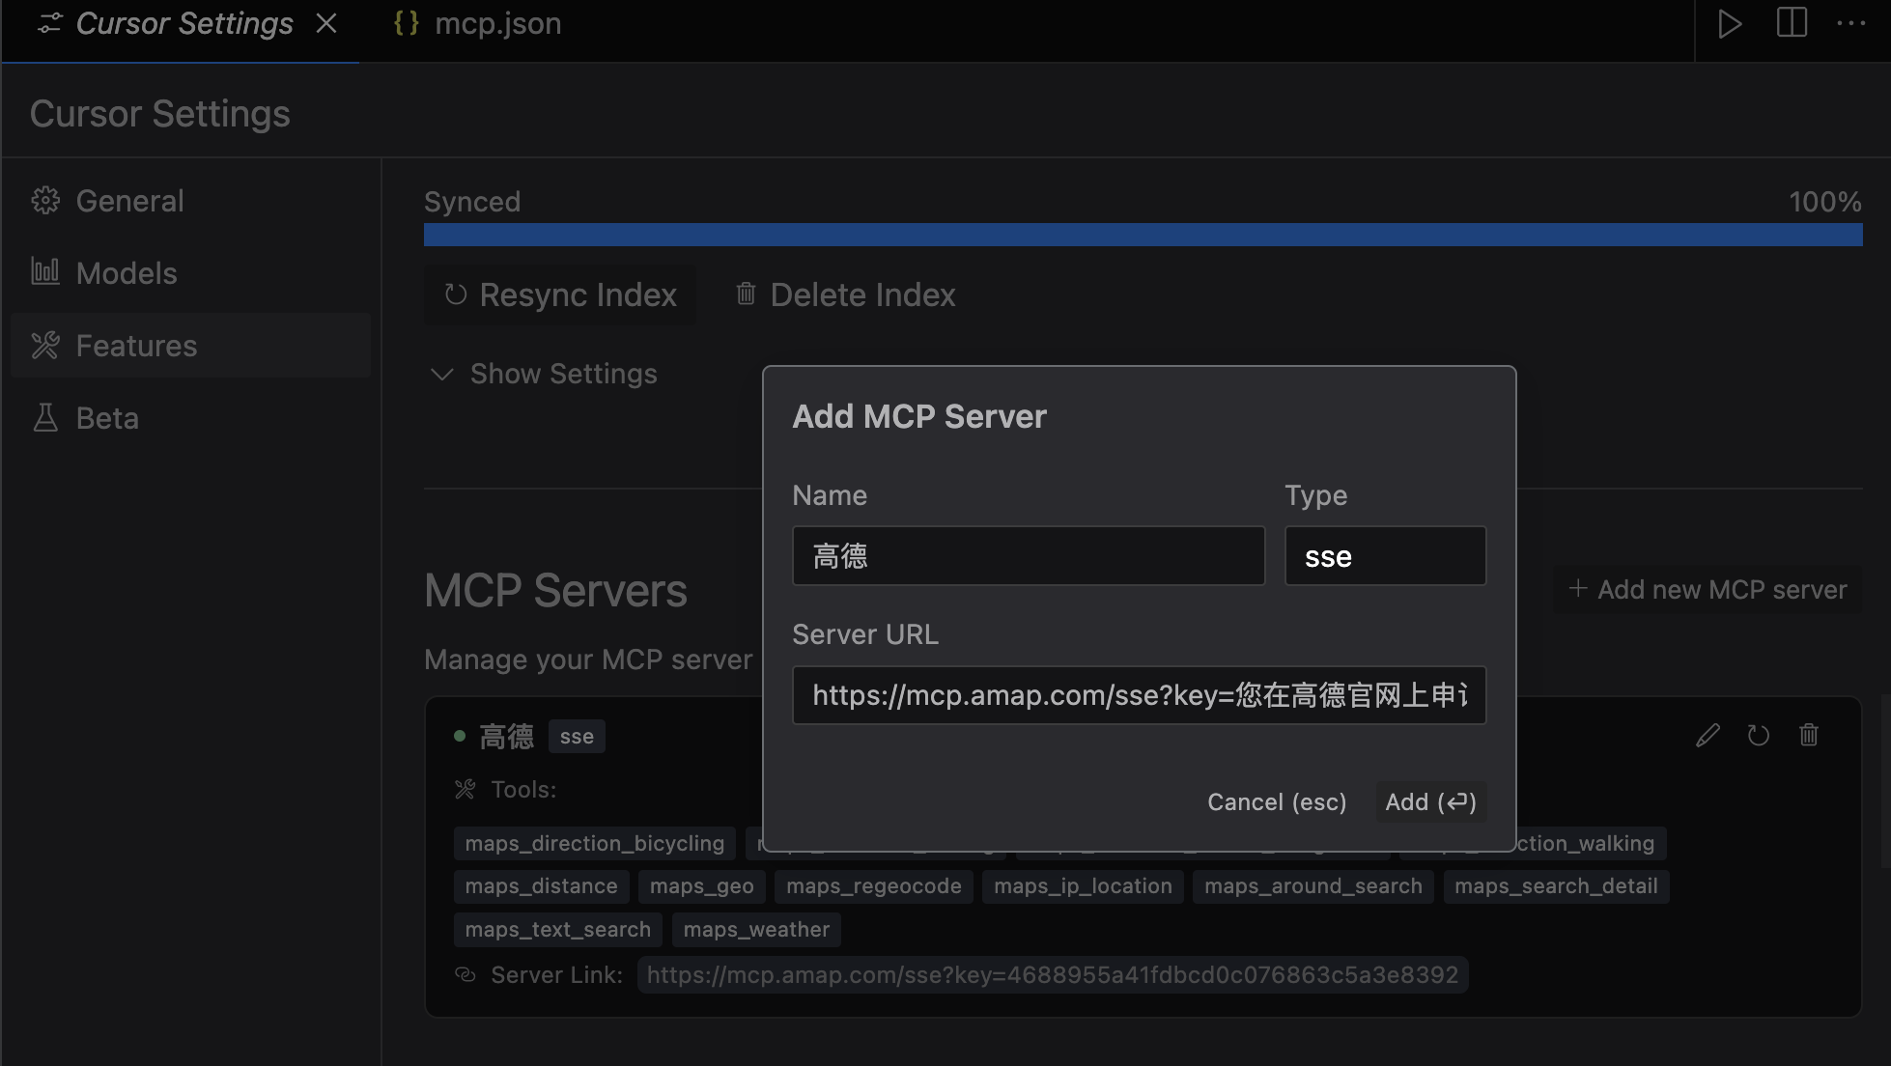The height and width of the screenshot is (1066, 1891).
Task: Click the green status dot of 高德 server
Action: (x=460, y=736)
